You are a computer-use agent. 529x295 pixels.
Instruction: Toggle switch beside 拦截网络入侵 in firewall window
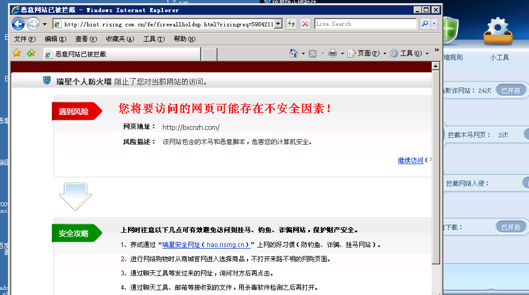click(x=526, y=183)
